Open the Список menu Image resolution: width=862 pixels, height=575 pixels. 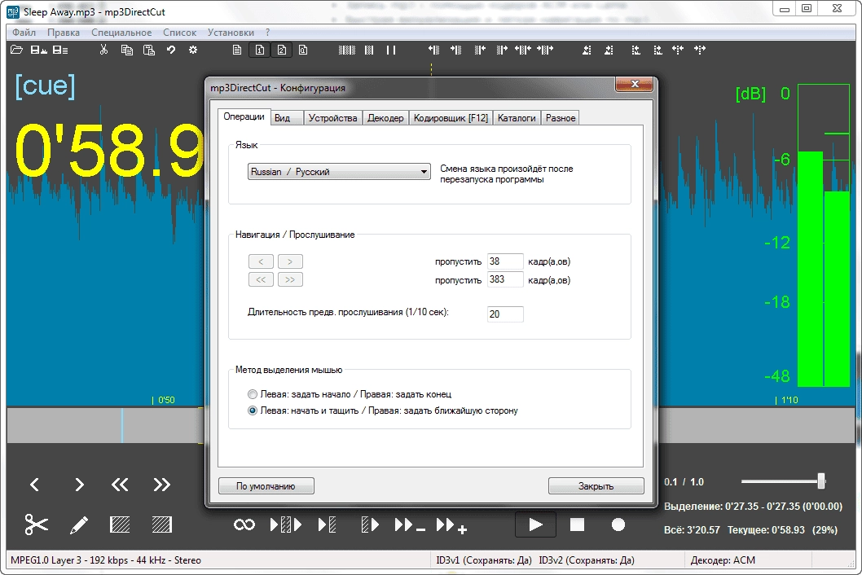(x=180, y=33)
